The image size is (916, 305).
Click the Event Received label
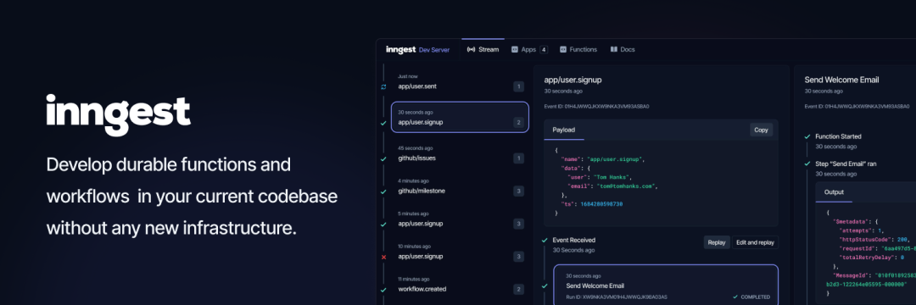click(x=573, y=240)
